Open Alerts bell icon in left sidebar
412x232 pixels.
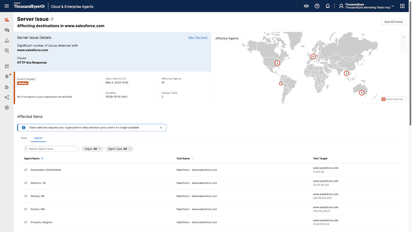[7, 77]
